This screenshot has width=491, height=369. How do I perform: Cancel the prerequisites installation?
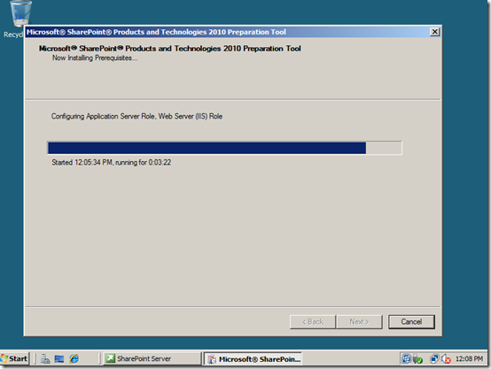(x=411, y=322)
